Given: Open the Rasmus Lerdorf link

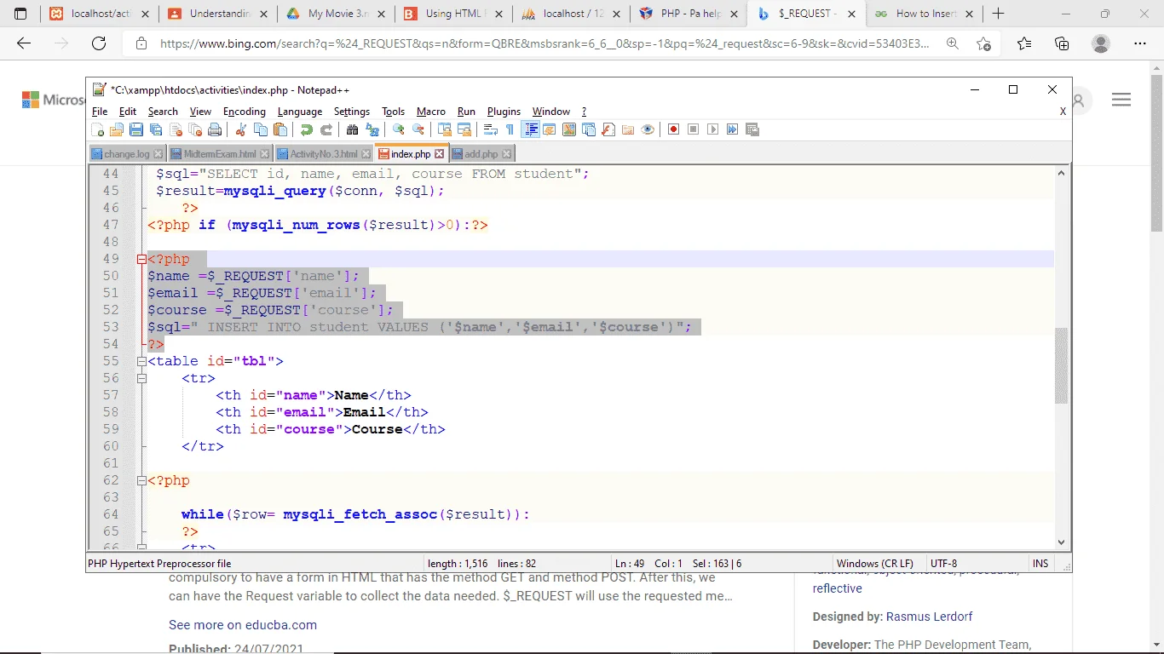Looking at the screenshot, I should (929, 617).
